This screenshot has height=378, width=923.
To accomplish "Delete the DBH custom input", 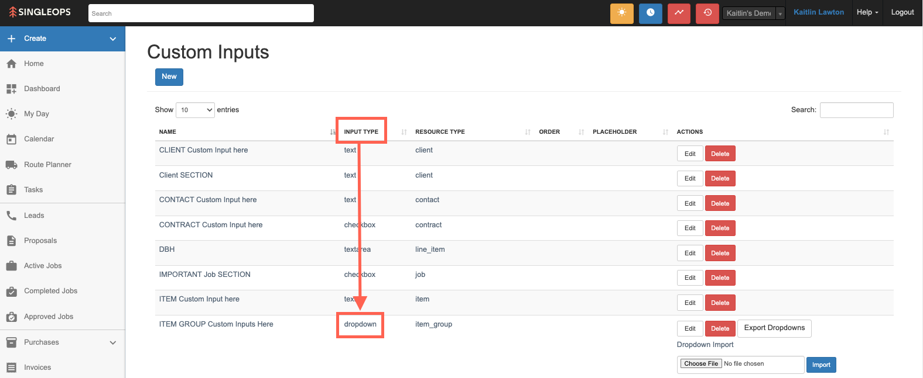I will tap(720, 253).
